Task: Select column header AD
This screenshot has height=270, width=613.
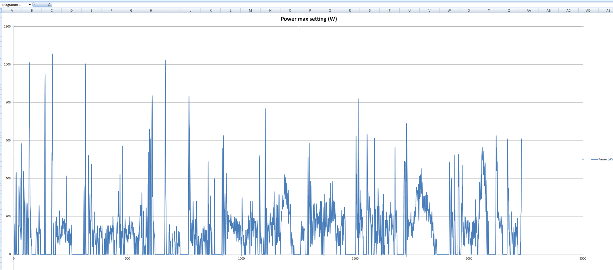Action: pos(588,10)
